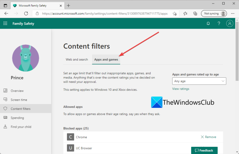Maximize the browser window
This screenshot has width=239, height=154.
[x=223, y=3]
